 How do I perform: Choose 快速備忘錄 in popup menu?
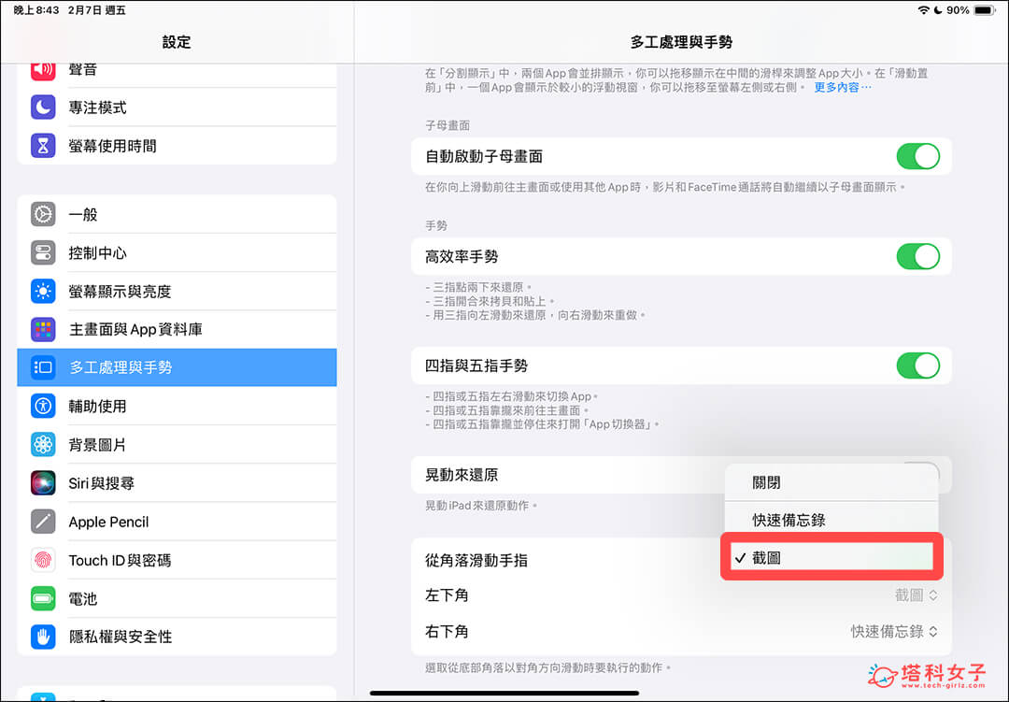pos(831,520)
